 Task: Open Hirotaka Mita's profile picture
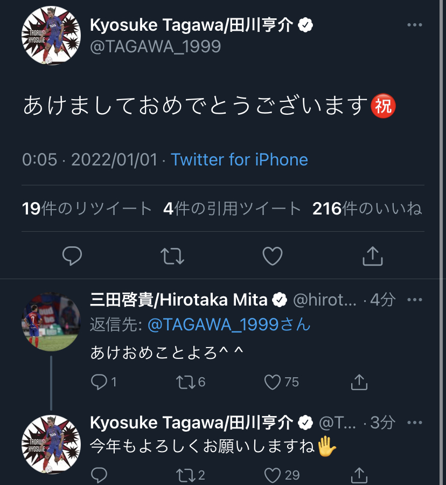pos(51,322)
